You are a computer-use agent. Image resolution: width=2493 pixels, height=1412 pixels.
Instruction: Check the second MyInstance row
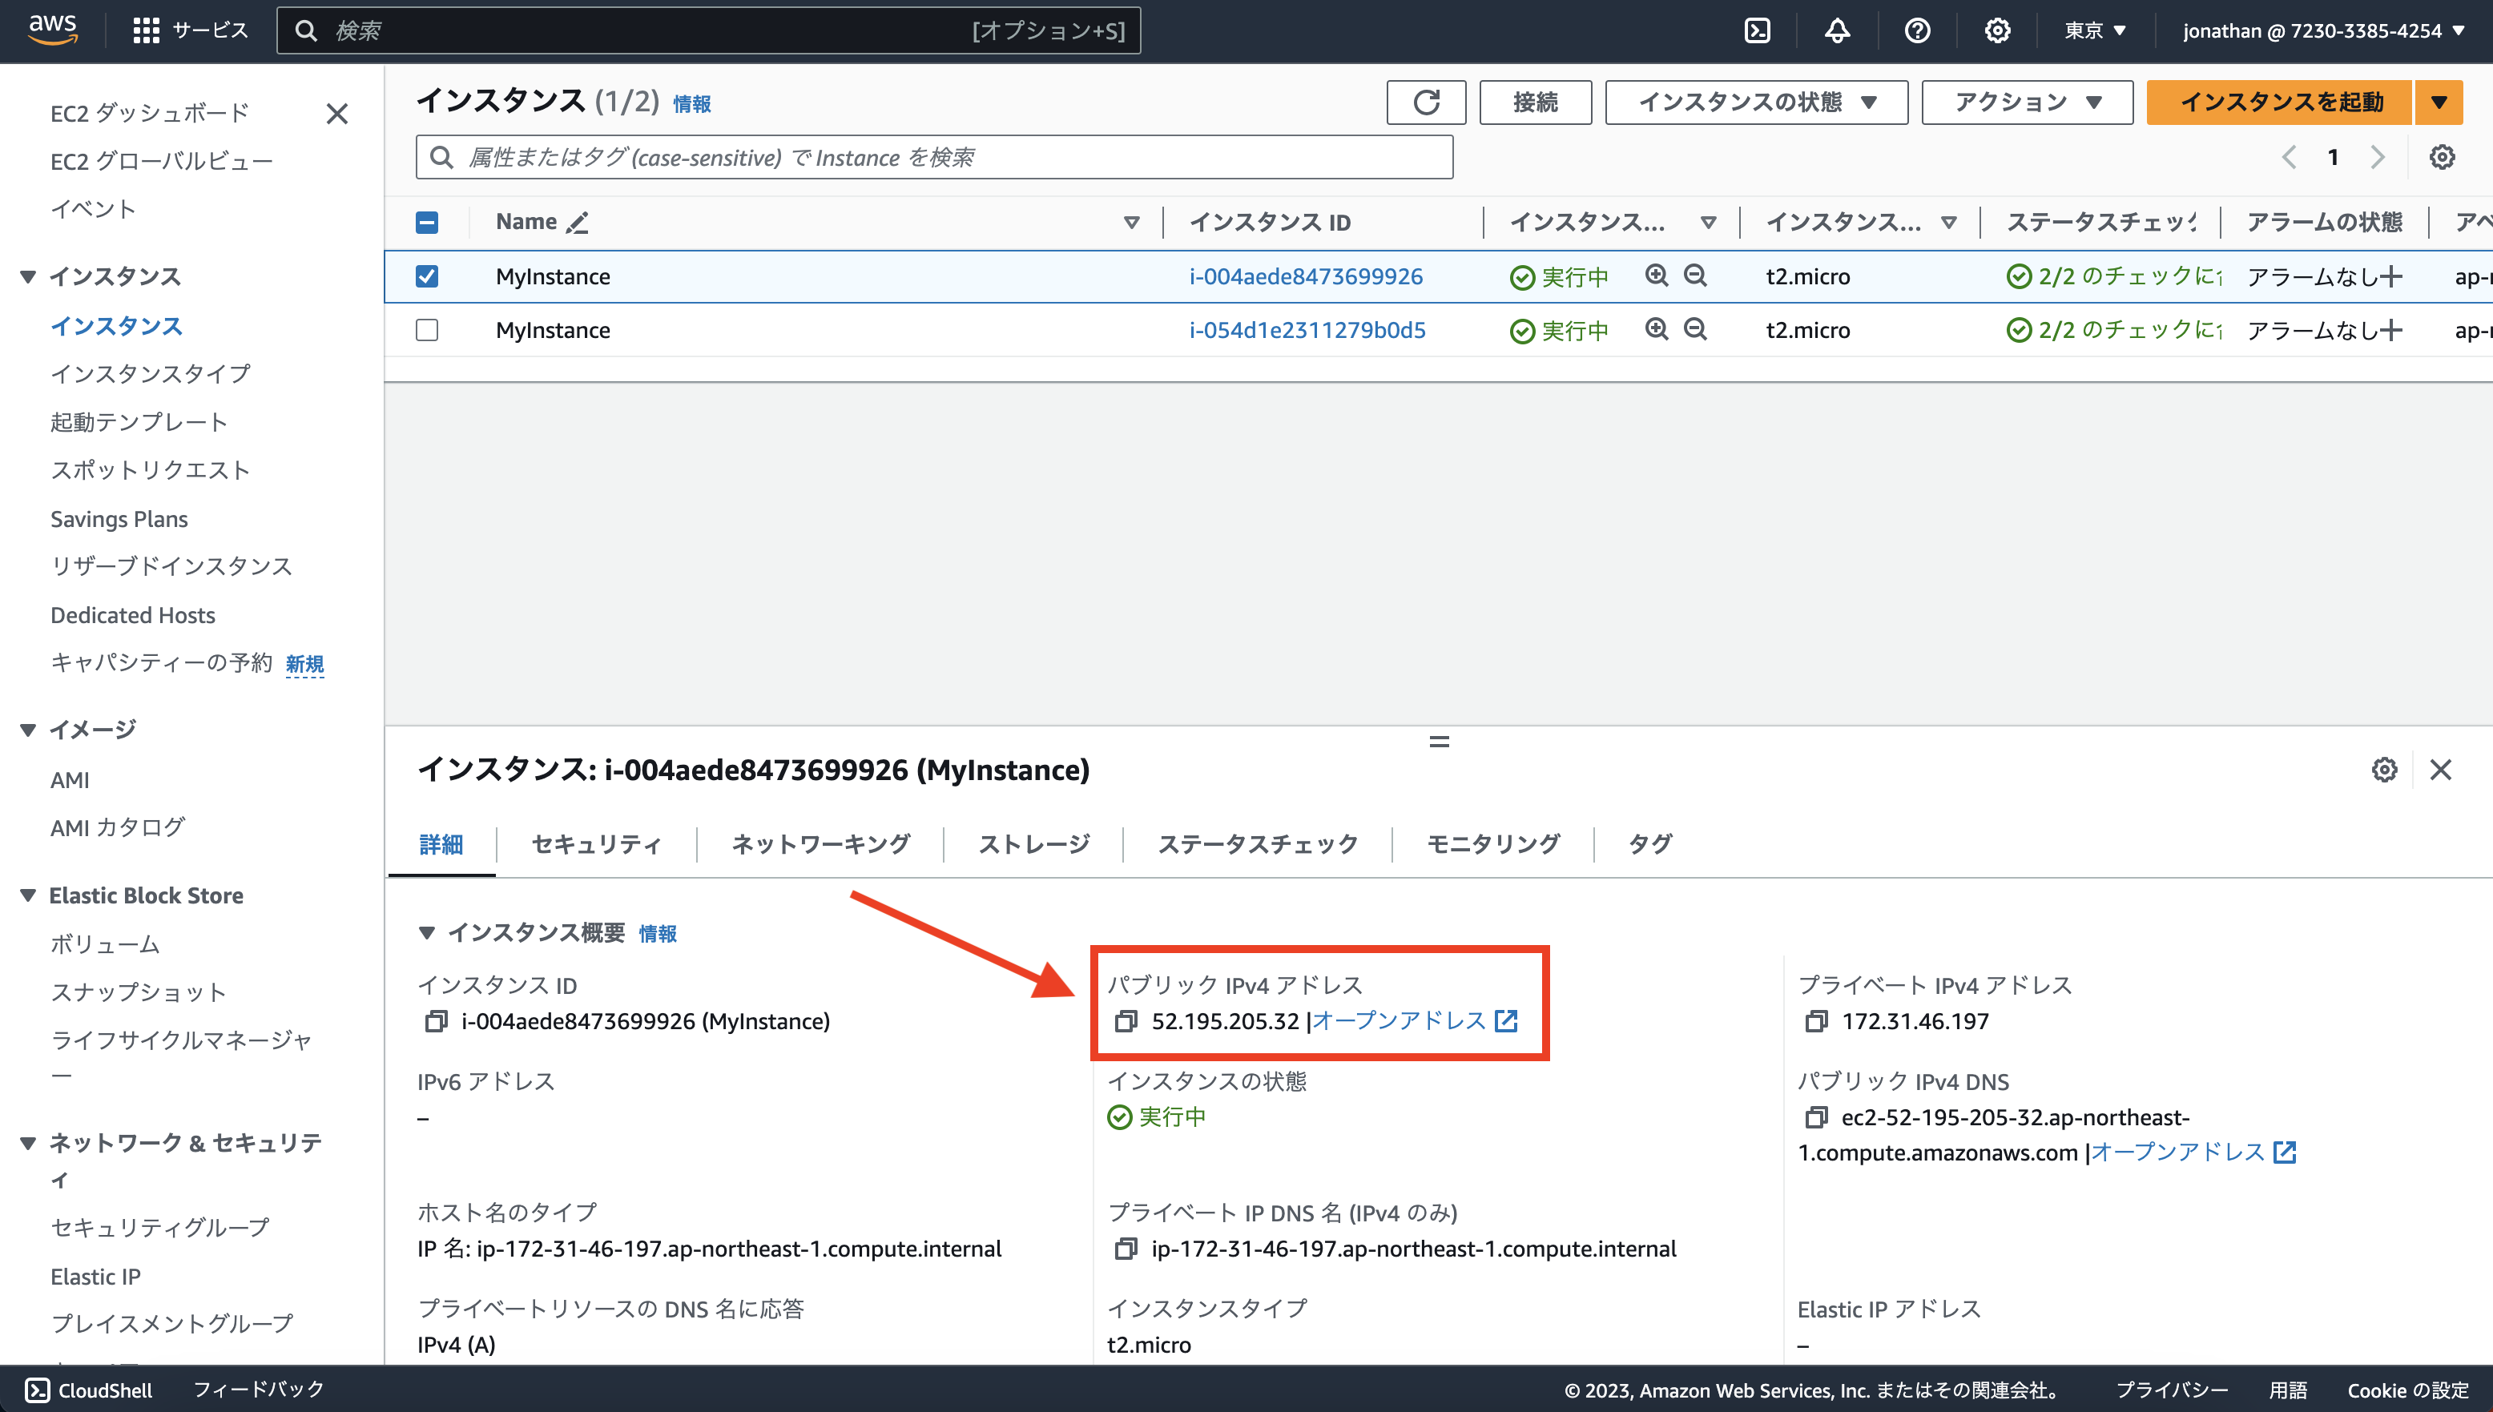[427, 330]
